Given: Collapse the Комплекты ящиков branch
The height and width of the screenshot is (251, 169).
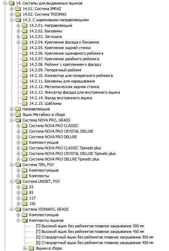Looking at the screenshot, I should tap(18, 221).
